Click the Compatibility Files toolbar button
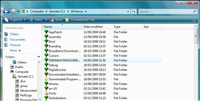Screen dimensions: 200x107 (x=80, y=20)
